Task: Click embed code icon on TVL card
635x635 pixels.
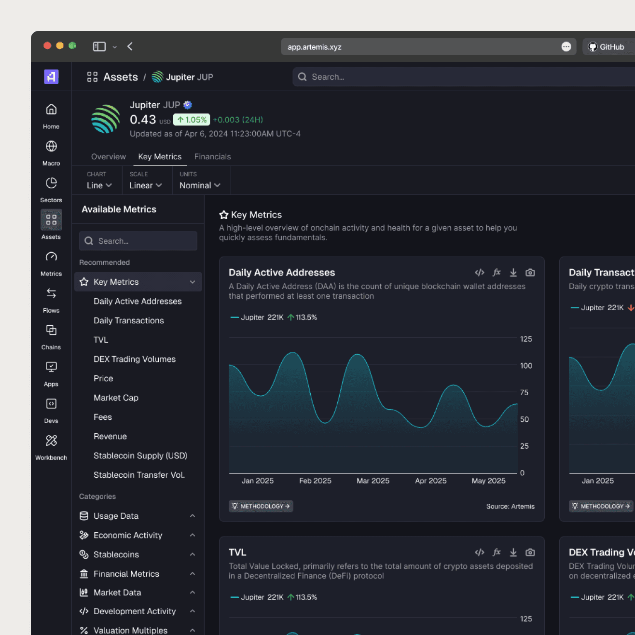Action: tap(480, 552)
